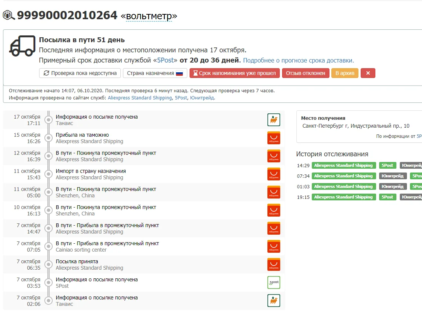422x313 pixels.
Task: Click 5Post text under 7 октября 03:53
Action: (x=62, y=286)
